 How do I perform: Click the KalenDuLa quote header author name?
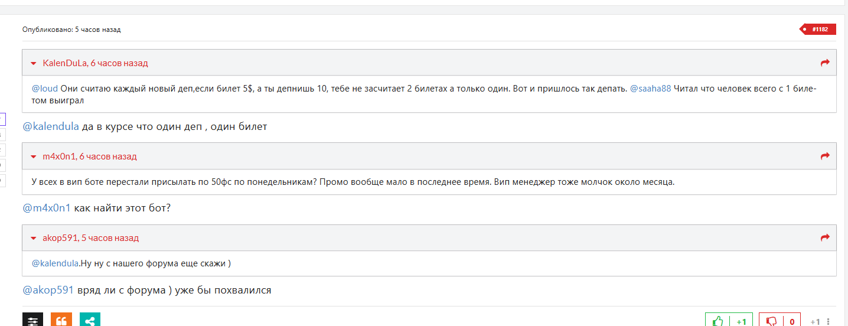click(x=64, y=63)
